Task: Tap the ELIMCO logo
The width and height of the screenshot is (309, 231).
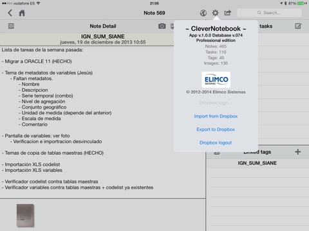Action: 216,80
